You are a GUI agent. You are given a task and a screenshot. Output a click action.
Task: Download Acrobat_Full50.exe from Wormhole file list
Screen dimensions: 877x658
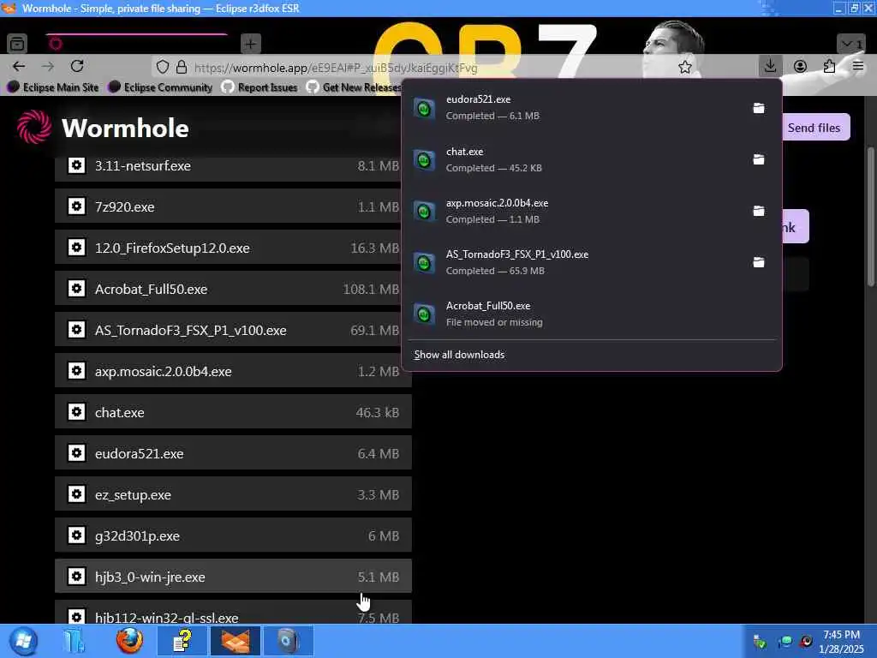[233, 289]
